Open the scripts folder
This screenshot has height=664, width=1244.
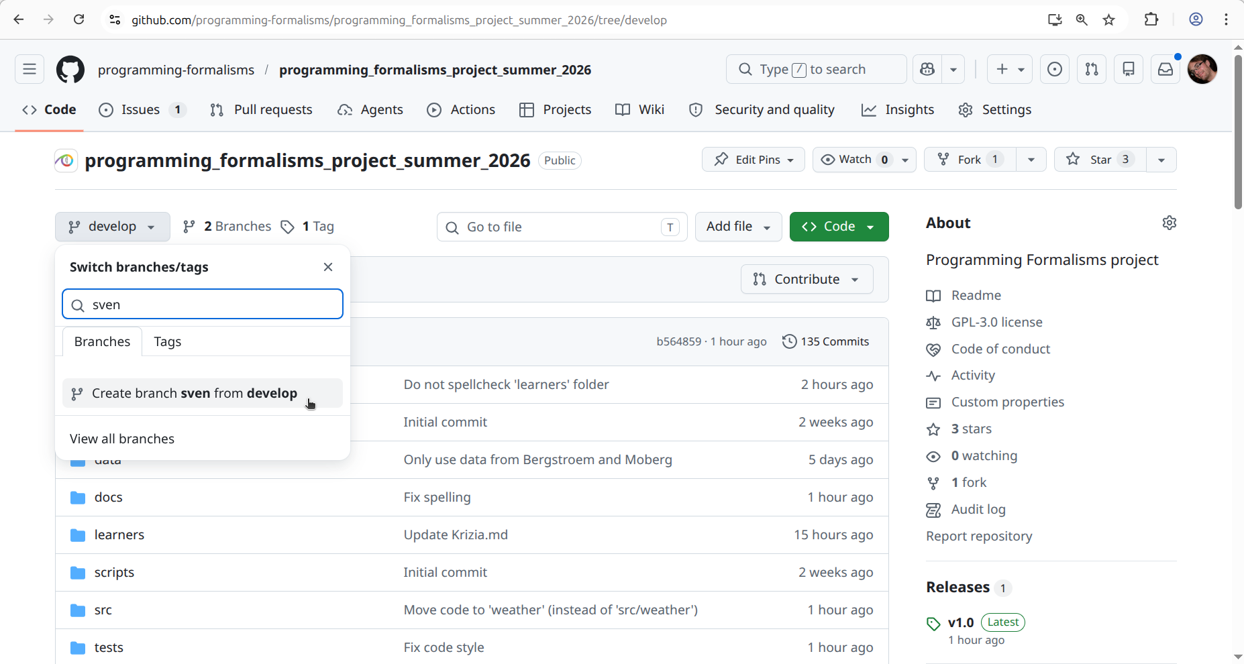[114, 572]
